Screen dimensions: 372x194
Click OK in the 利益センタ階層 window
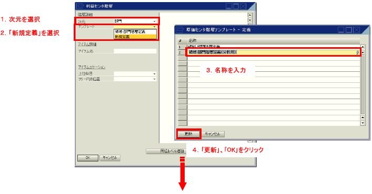88,158
